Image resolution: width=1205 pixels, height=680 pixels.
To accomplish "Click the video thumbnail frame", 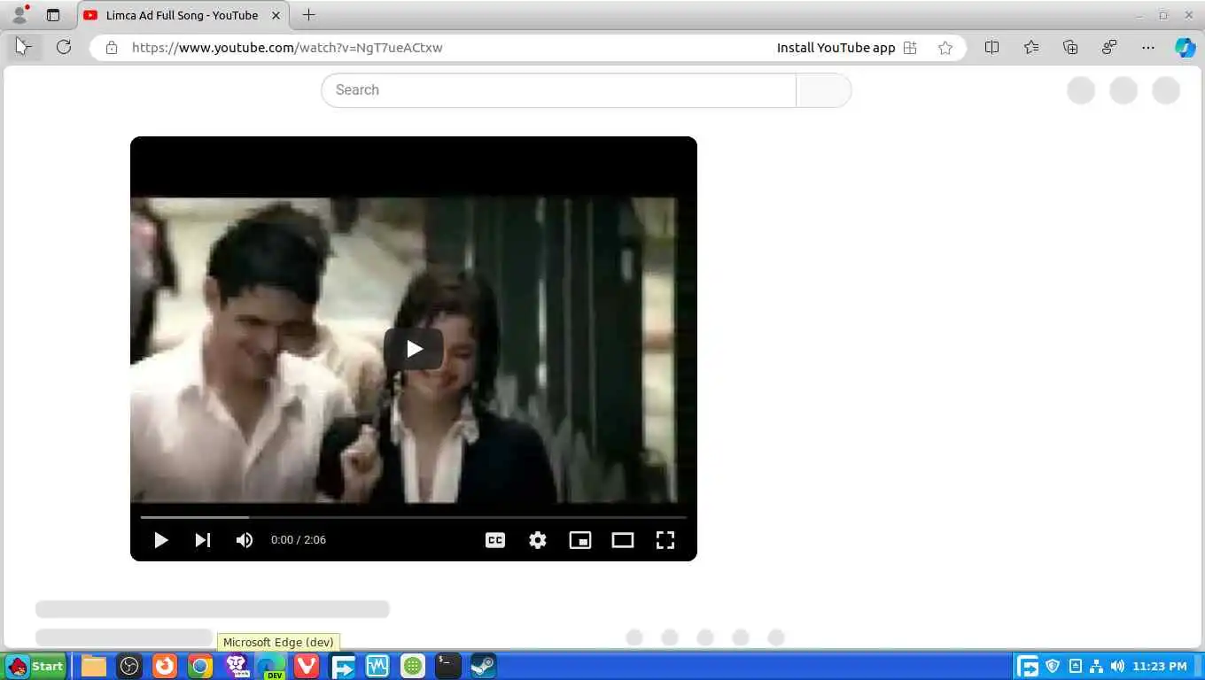I will pyautogui.click(x=414, y=349).
